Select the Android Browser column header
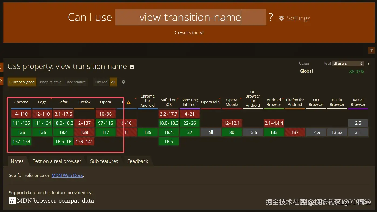 pos(274,102)
